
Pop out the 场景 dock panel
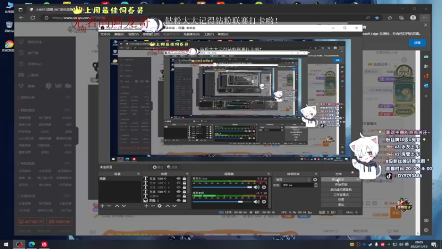(138, 174)
